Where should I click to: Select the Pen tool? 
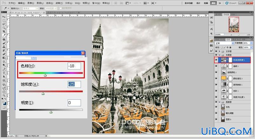4,69
